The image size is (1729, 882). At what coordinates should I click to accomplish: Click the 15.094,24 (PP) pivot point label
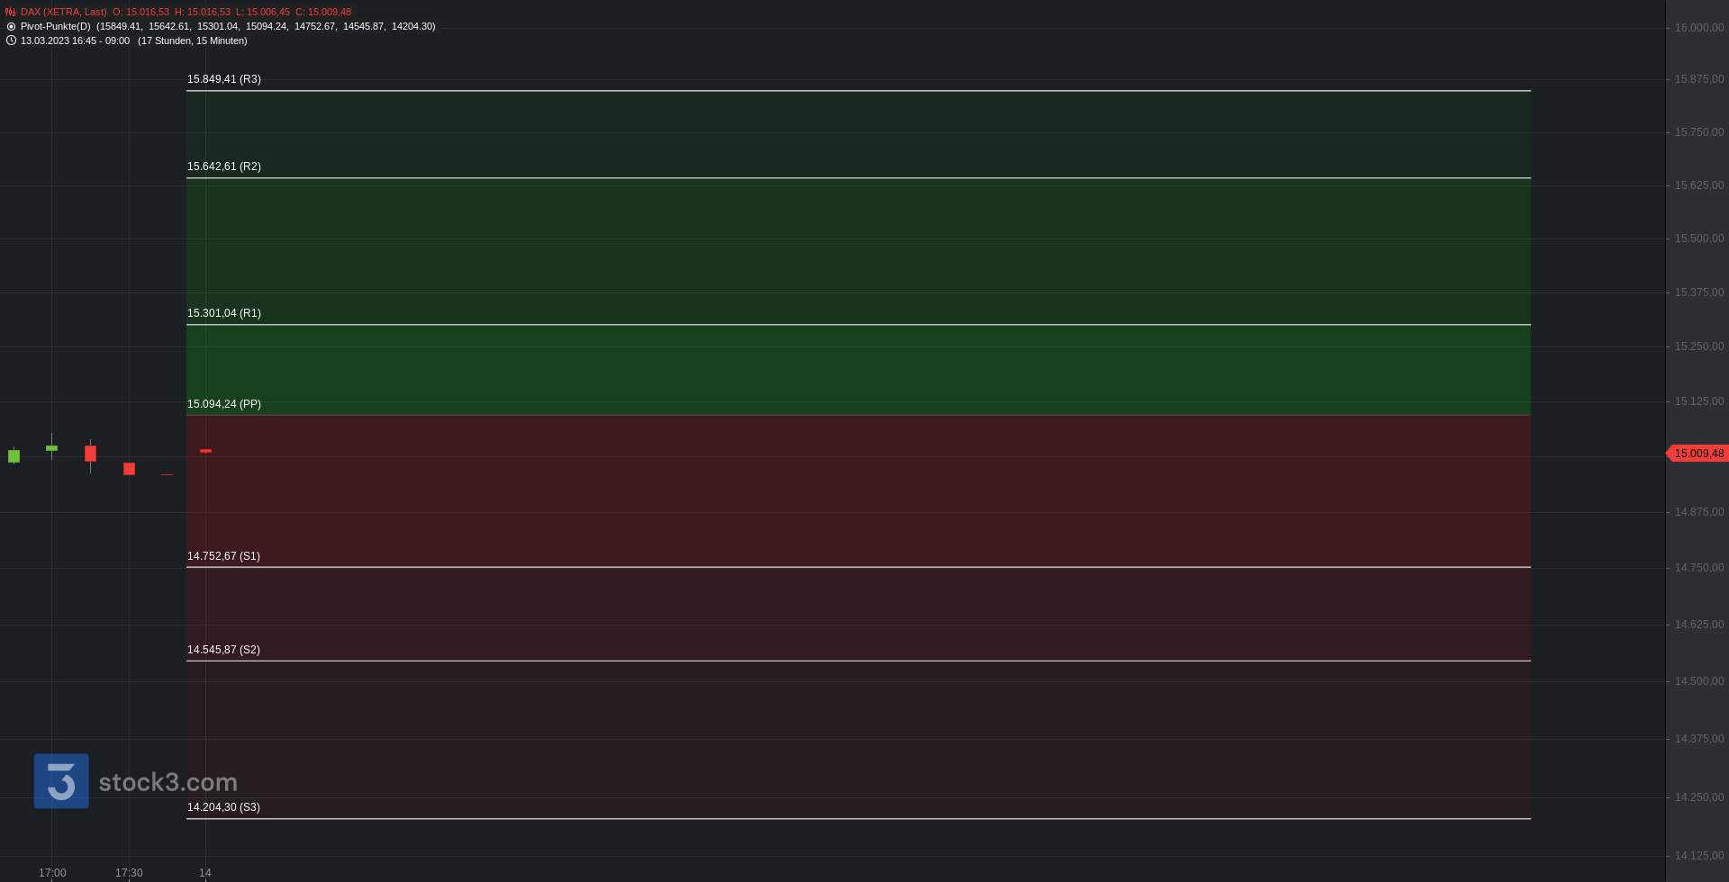[x=224, y=404]
